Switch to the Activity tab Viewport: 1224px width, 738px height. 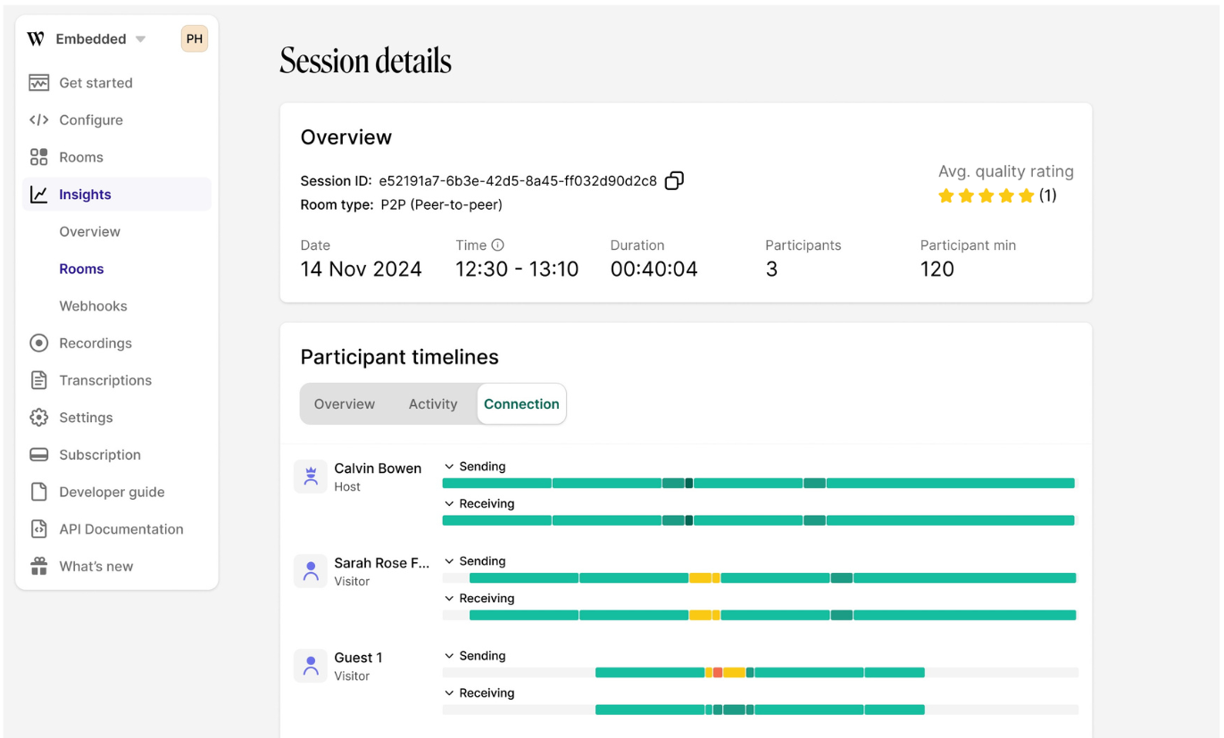pos(433,404)
